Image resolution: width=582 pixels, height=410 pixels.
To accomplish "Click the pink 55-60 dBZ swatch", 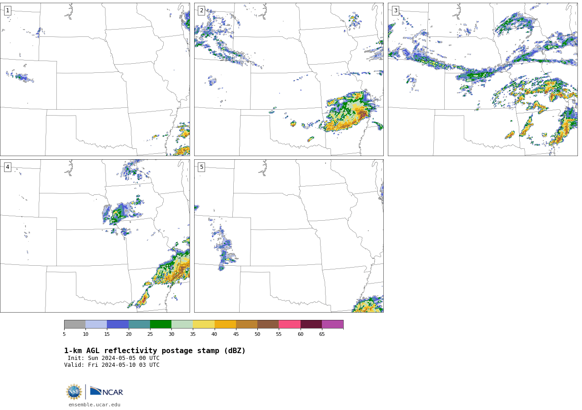I will [x=290, y=324].
